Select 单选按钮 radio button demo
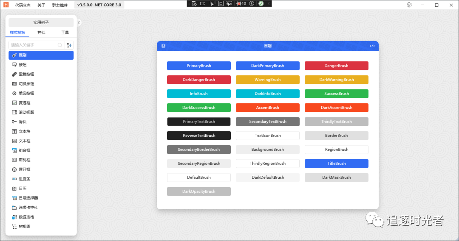The height and width of the screenshot is (241, 459). (x=26, y=93)
